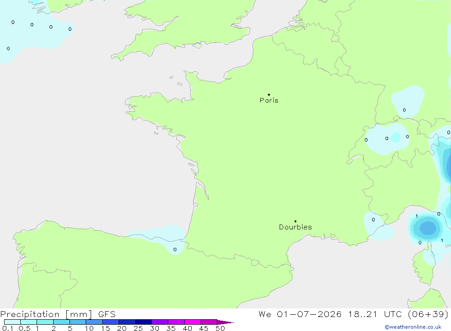The width and height of the screenshot is (451, 331).
Task: Pick the legend swatch between 10 and 15
Action: [x=94, y=322]
